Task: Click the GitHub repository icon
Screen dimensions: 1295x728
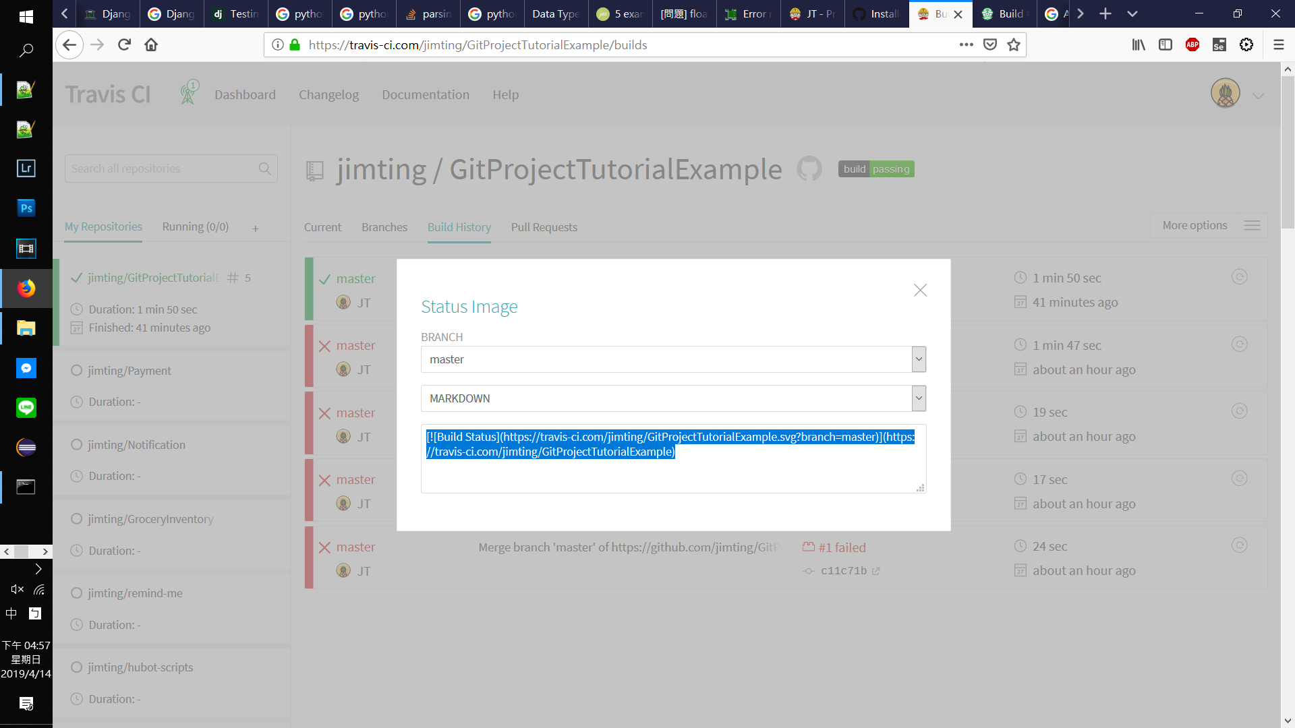Action: click(809, 169)
